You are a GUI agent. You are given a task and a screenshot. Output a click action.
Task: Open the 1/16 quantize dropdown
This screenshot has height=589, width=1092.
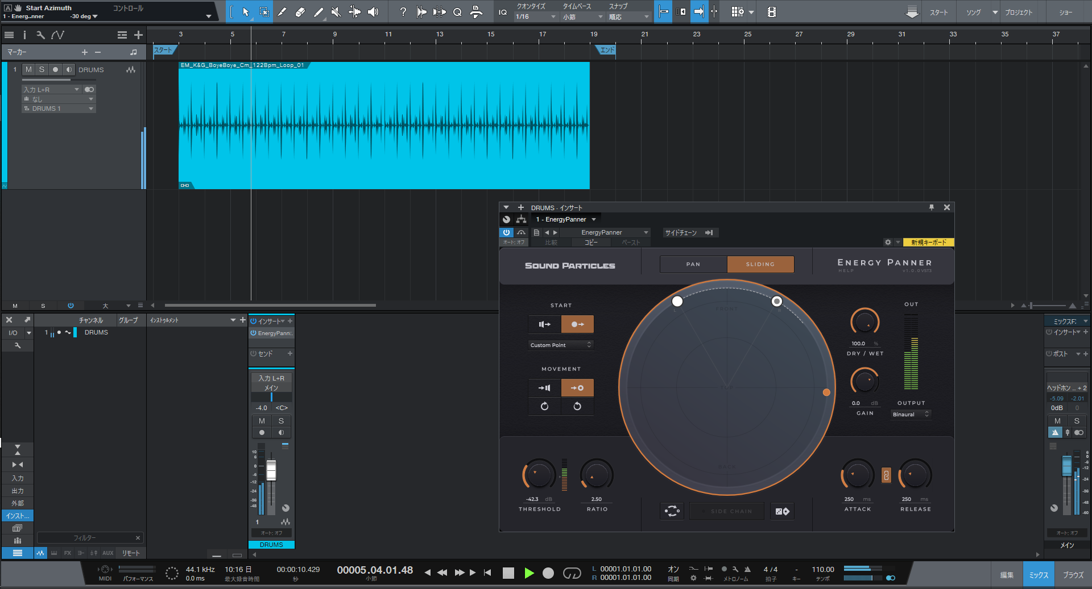tap(535, 17)
